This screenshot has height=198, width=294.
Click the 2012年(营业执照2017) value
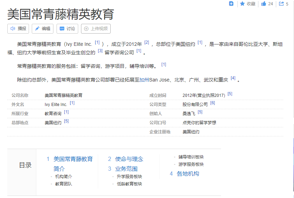204,96
